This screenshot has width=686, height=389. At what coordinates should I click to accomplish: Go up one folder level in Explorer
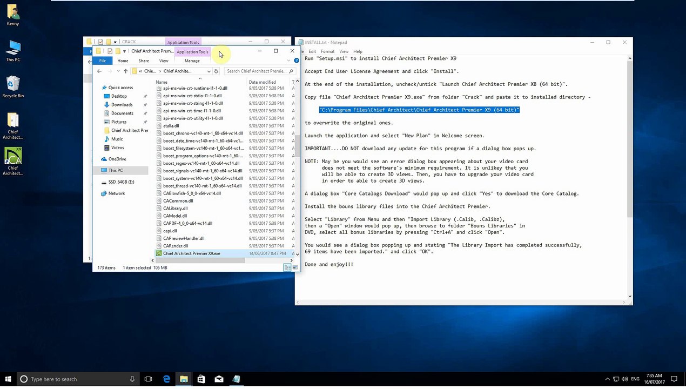tap(125, 71)
